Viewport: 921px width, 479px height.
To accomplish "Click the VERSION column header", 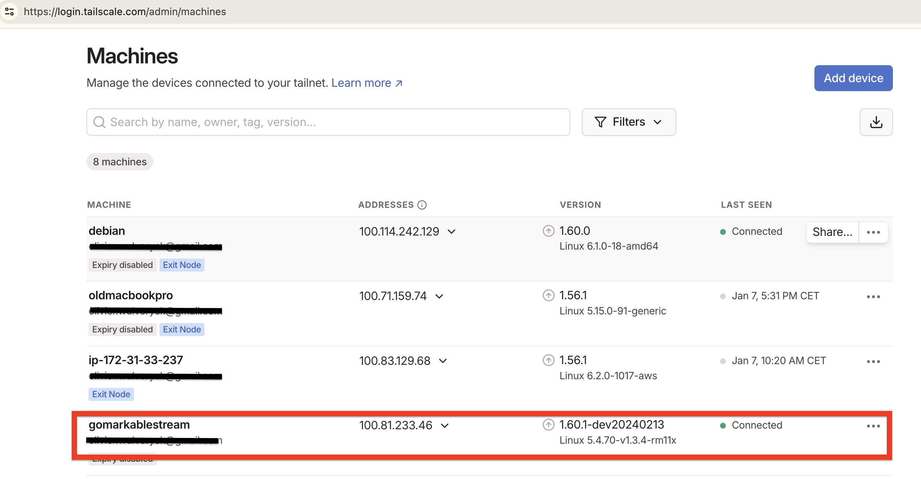I will coord(580,205).
